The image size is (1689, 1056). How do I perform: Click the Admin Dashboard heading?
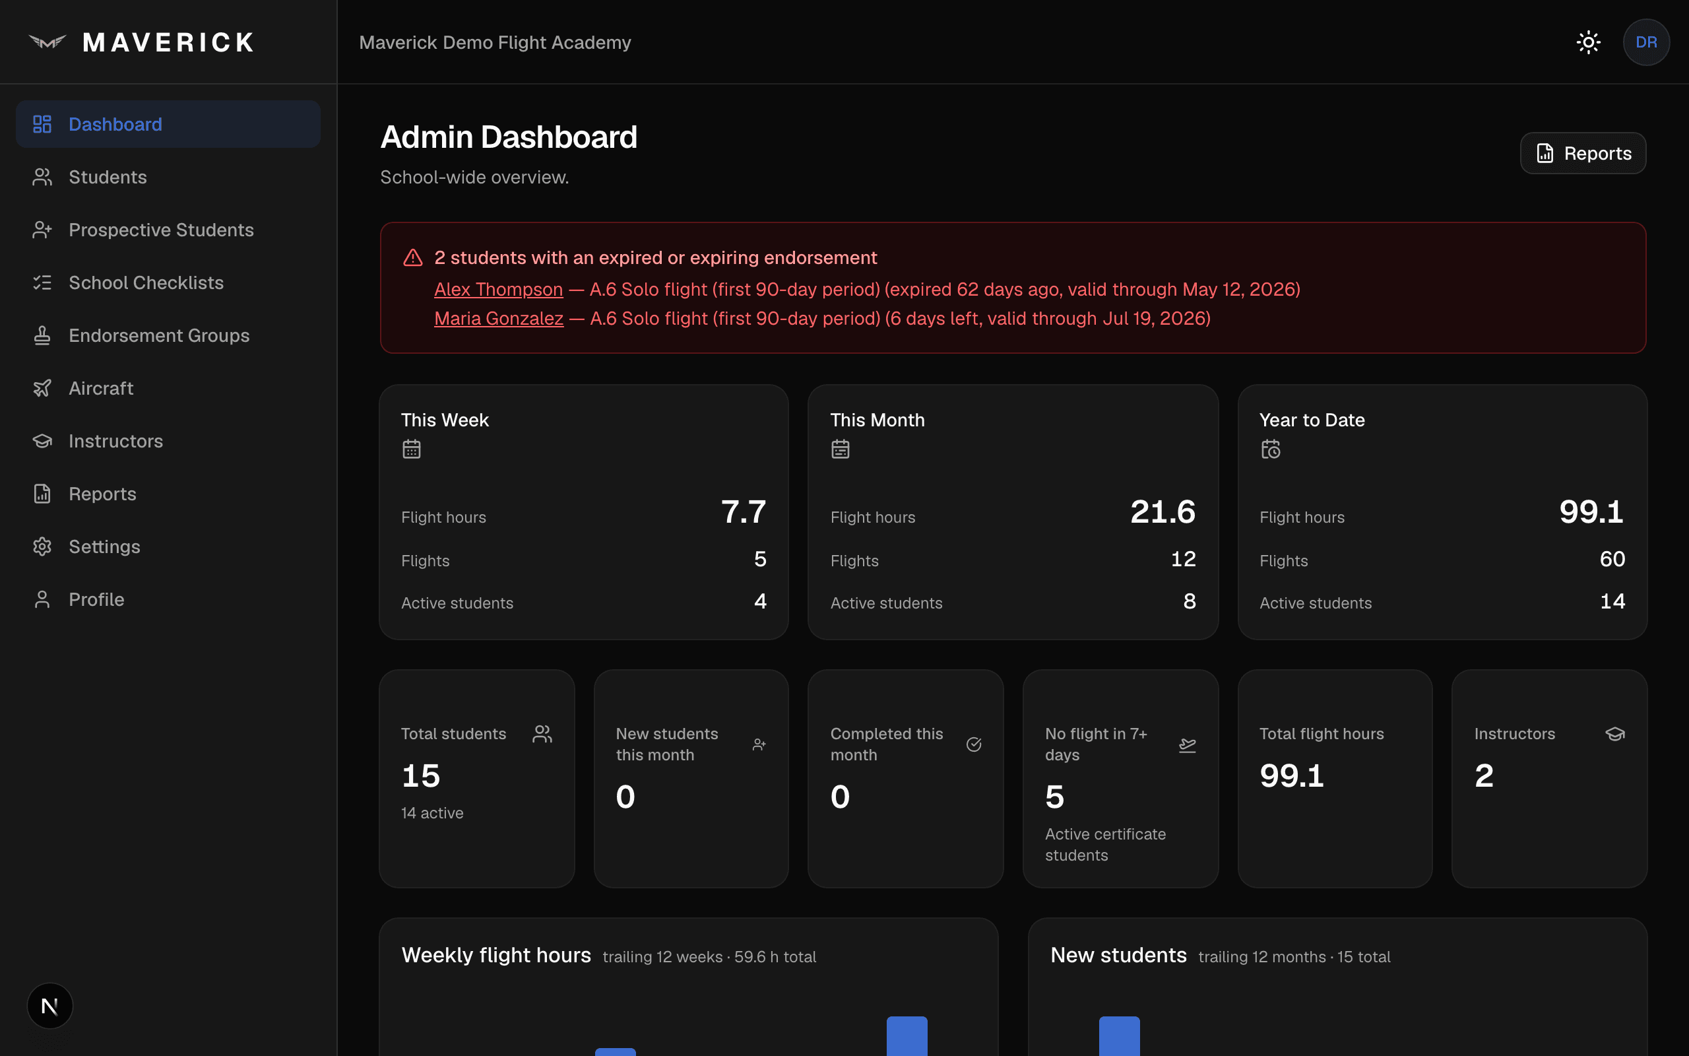point(509,137)
